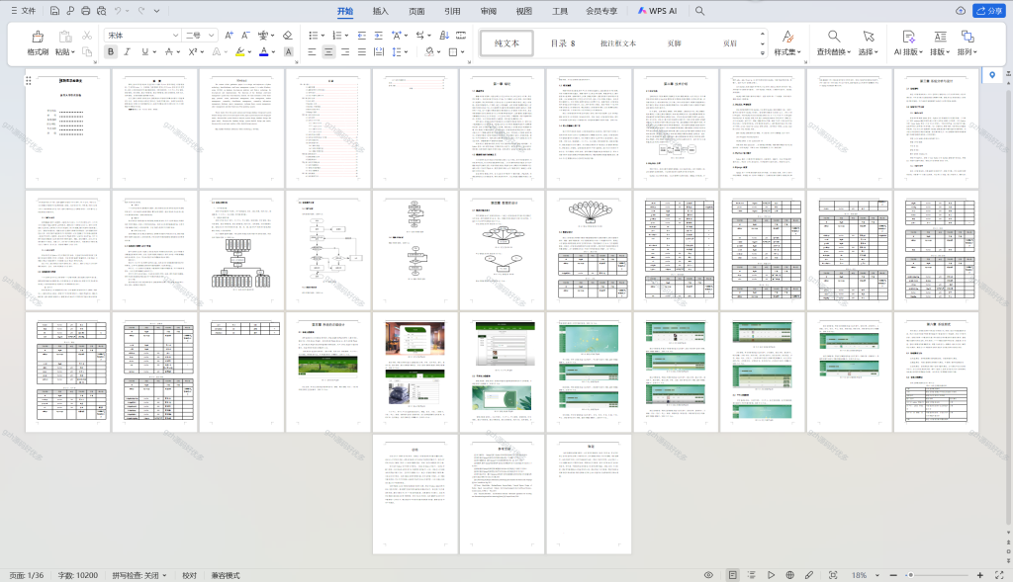
Task: Click the search magnifier in menu bar
Action: tap(699, 11)
